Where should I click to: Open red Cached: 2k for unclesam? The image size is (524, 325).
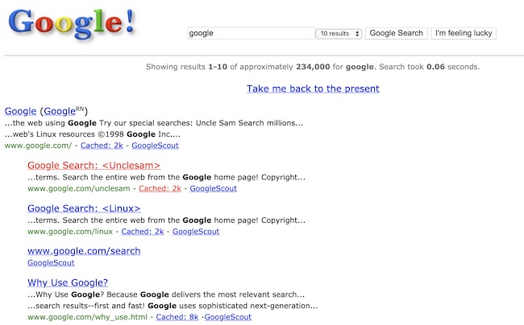pos(160,189)
